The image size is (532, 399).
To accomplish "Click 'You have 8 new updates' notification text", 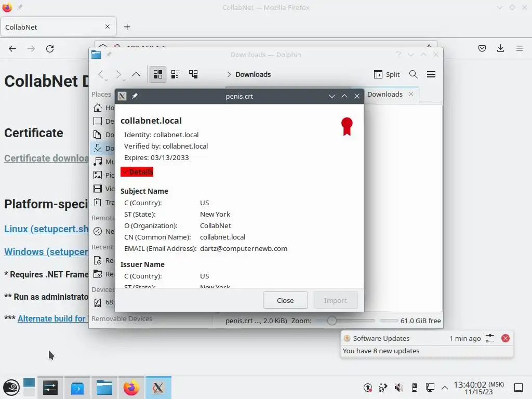I will (381, 351).
